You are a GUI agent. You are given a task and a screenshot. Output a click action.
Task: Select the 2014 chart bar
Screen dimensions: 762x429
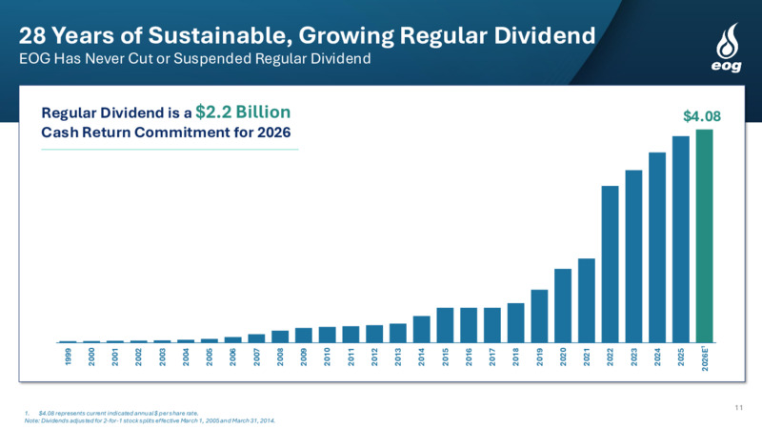(x=421, y=329)
